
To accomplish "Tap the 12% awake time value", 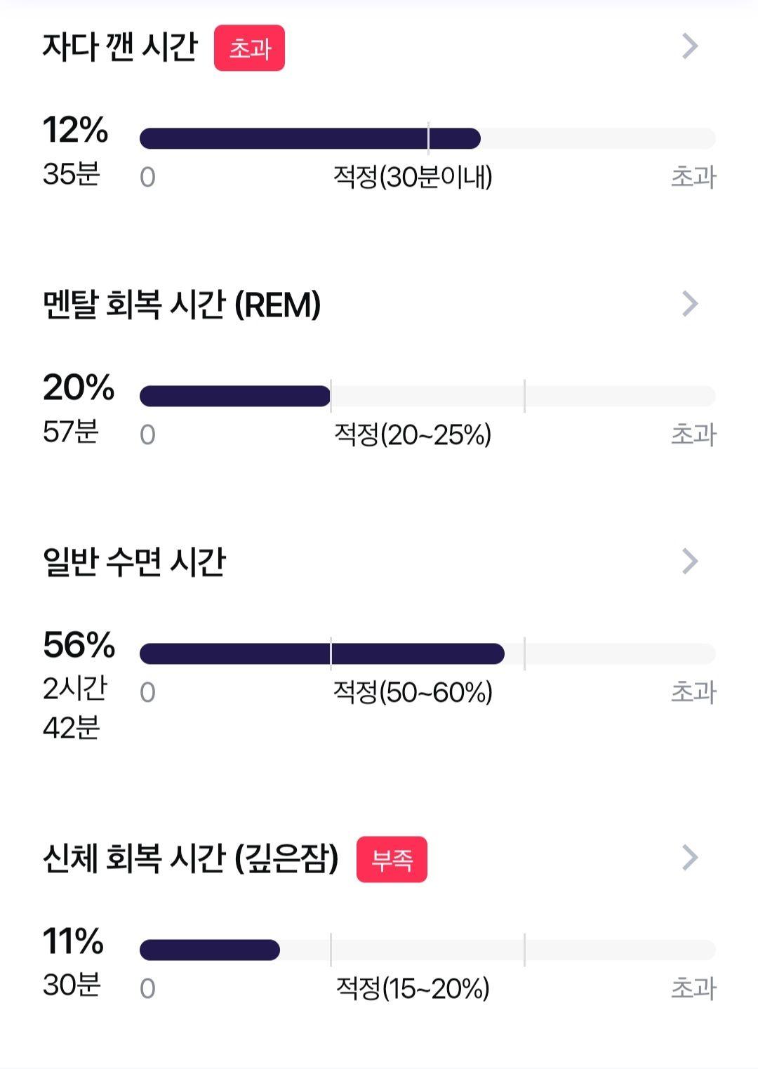I will tap(76, 130).
